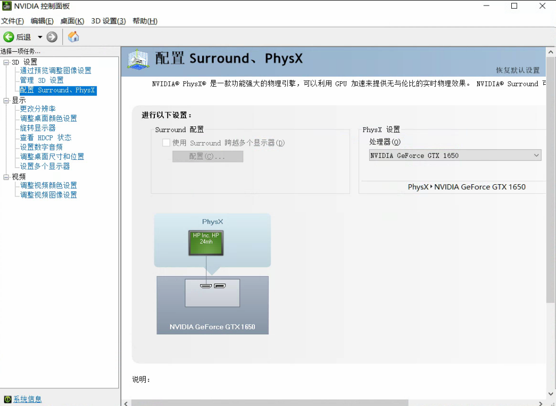Image resolution: width=556 pixels, height=406 pixels.
Task: Open the back history dropdown arrow
Action: point(40,37)
